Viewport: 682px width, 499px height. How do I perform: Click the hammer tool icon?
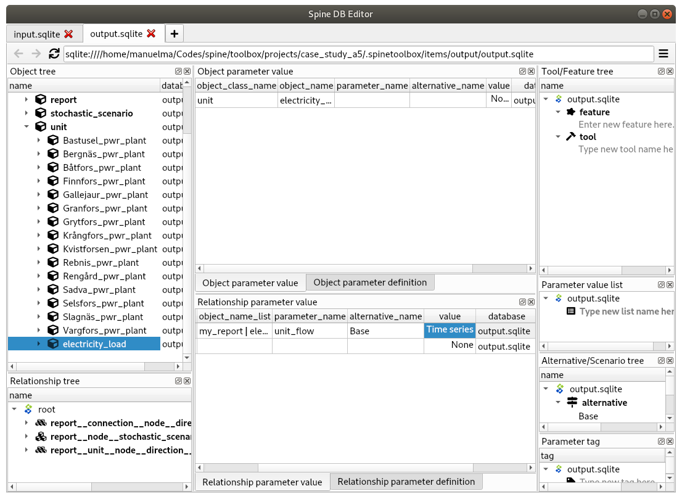click(570, 136)
